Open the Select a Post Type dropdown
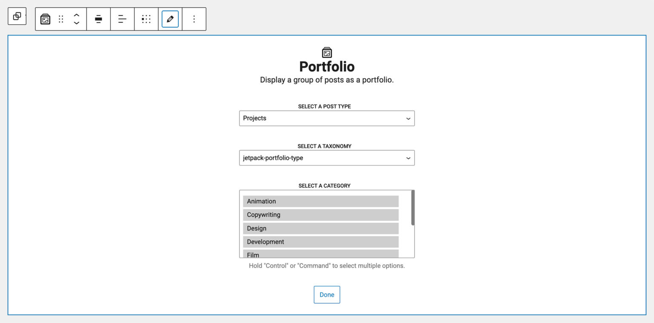The image size is (654, 323). pos(327,118)
